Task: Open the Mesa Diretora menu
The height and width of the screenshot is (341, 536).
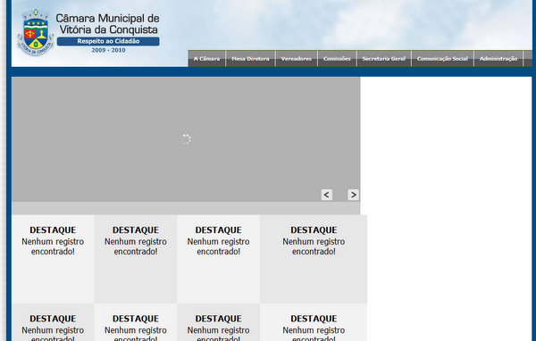Action: [x=250, y=58]
